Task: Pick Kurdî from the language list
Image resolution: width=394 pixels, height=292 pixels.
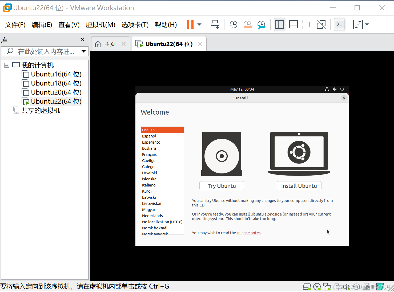Action: point(162,191)
